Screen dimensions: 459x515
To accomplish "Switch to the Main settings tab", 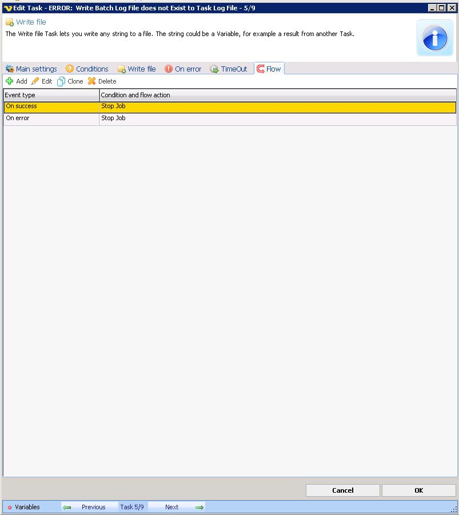I will (31, 69).
